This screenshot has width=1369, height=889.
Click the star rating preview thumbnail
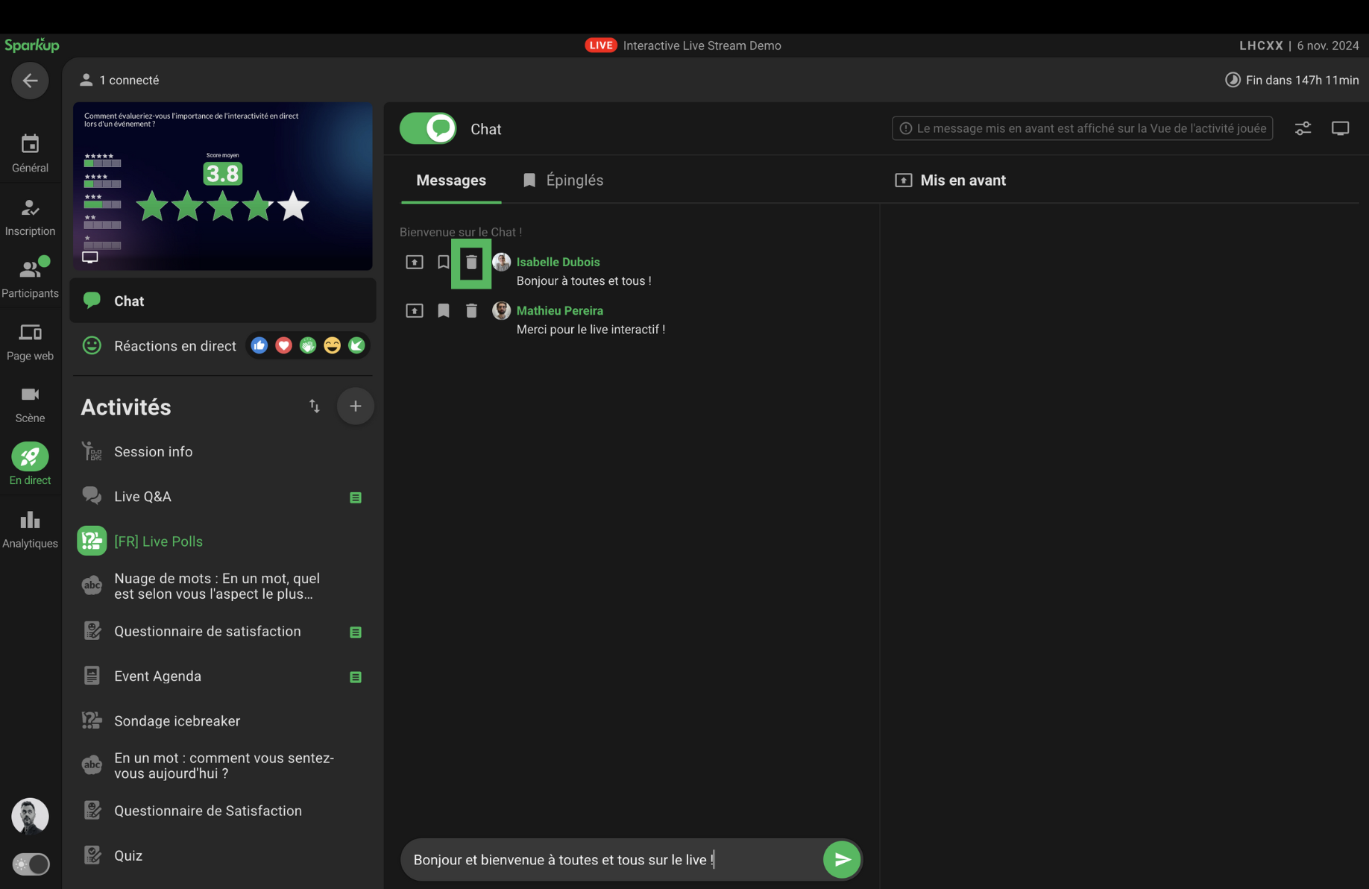tap(222, 186)
